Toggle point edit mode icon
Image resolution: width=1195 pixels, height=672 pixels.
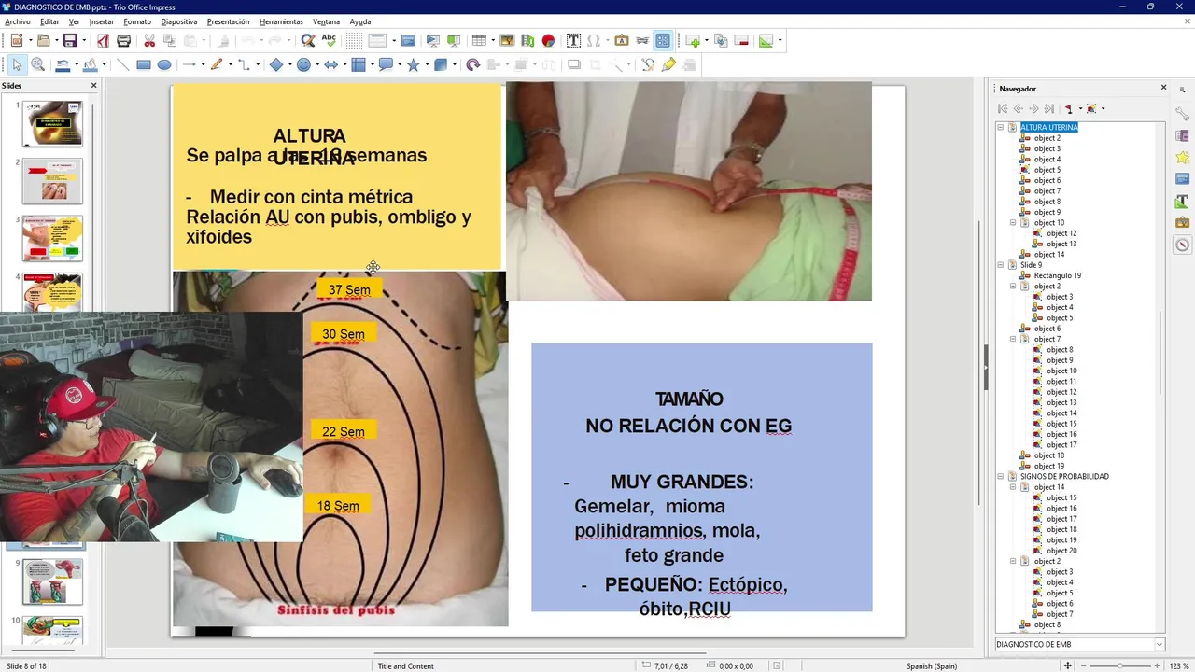(x=648, y=64)
